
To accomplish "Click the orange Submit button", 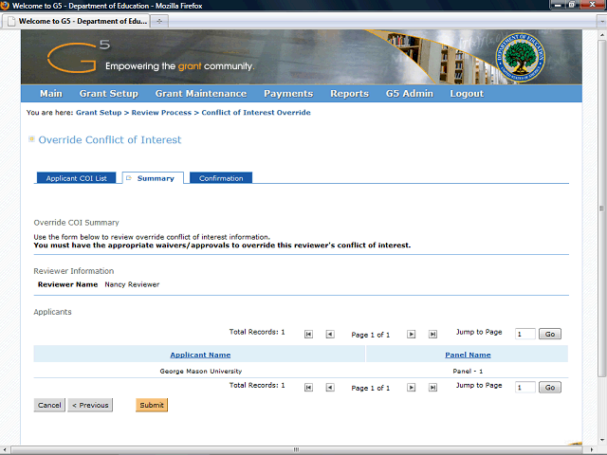I will click(152, 405).
